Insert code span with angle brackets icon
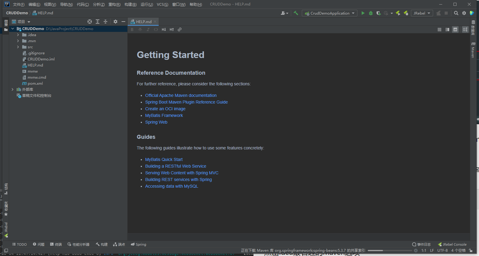Screen dimensions: 479x256 click(x=156, y=29)
